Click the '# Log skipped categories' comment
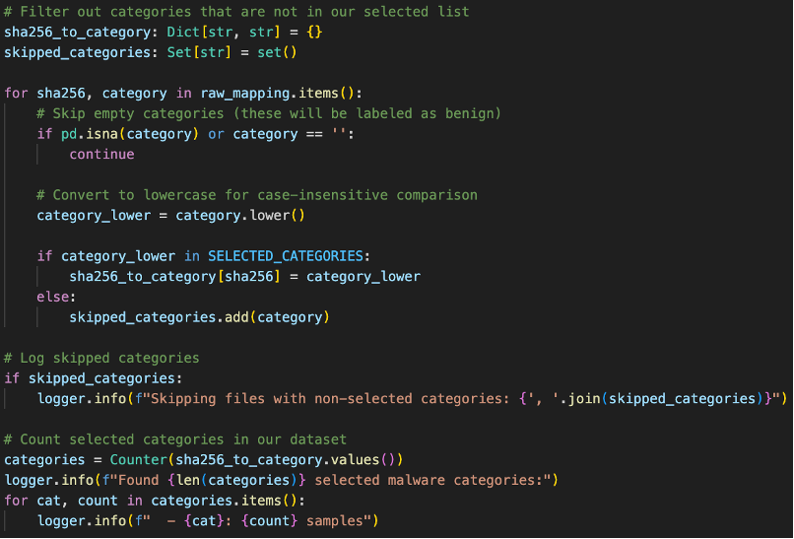This screenshot has width=794, height=539. (x=101, y=358)
